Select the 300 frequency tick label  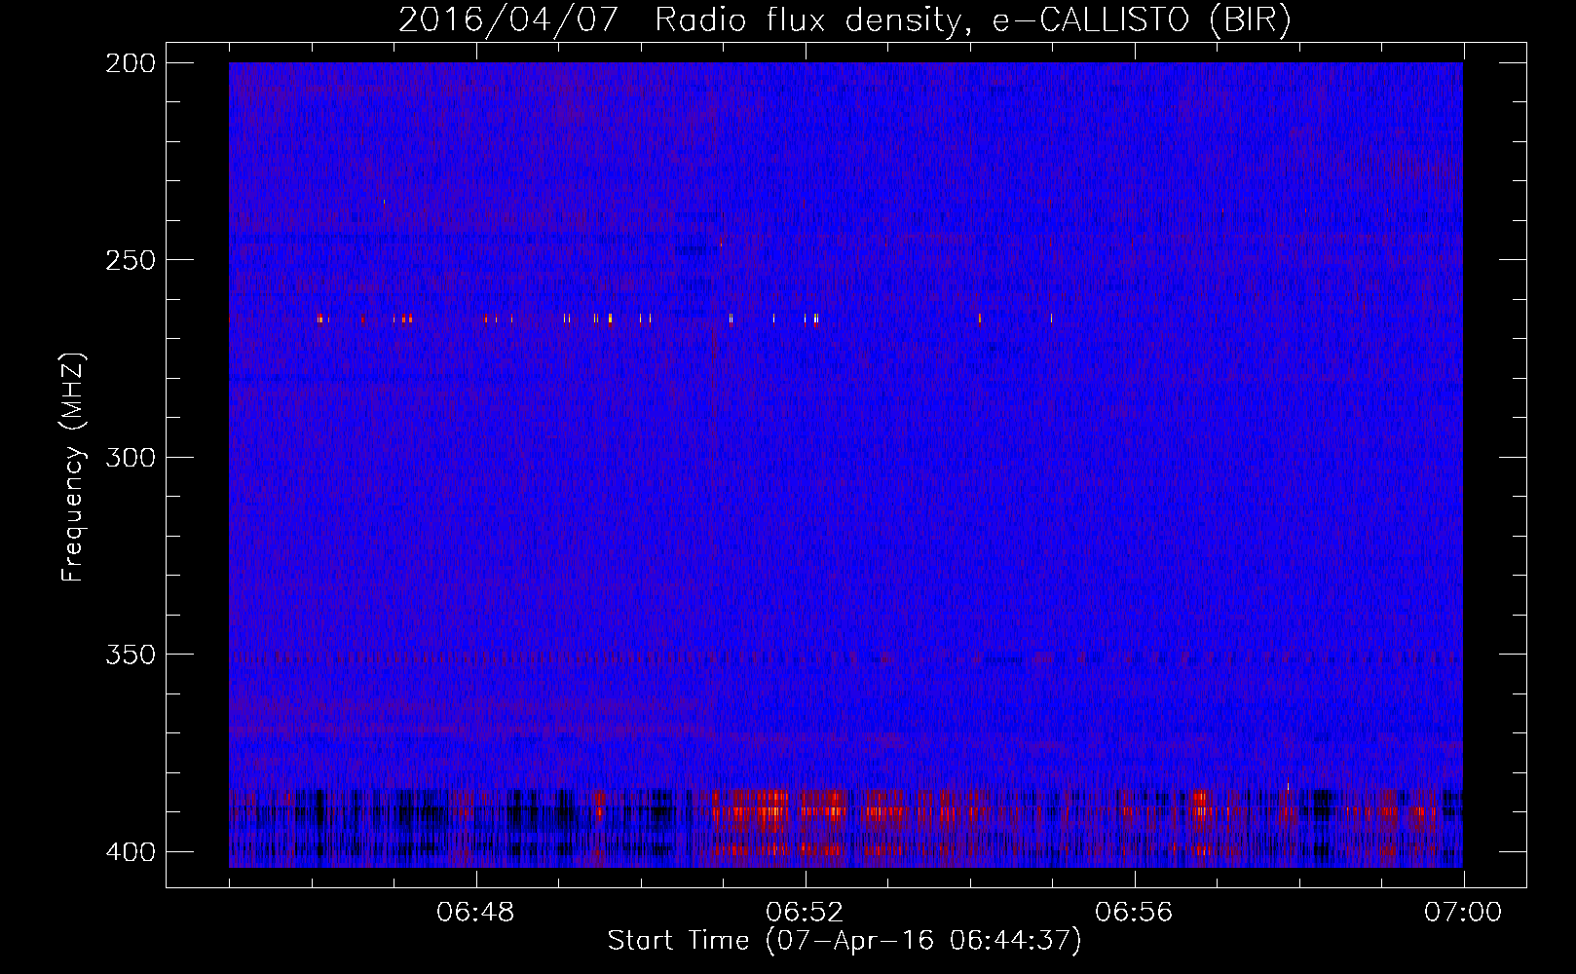pos(130,457)
